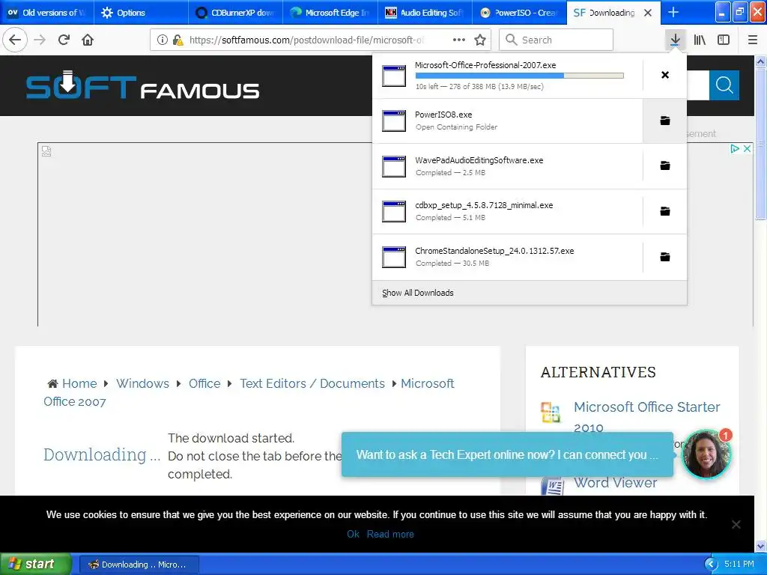Open a new browser tab
The image size is (767, 575).
click(x=673, y=12)
